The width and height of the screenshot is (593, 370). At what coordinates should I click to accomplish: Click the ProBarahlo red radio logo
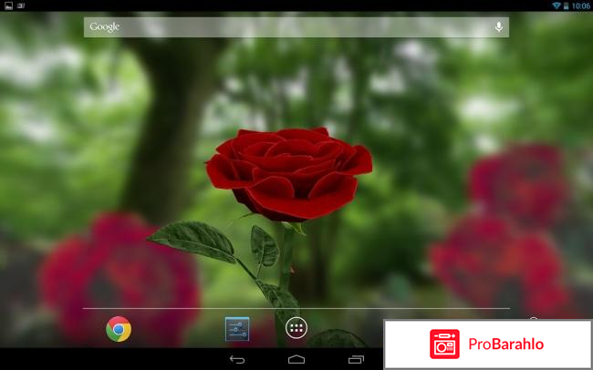(x=444, y=344)
